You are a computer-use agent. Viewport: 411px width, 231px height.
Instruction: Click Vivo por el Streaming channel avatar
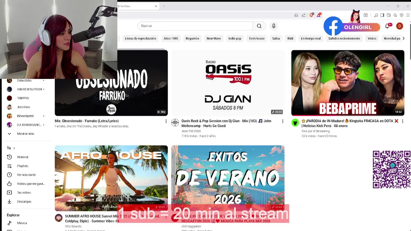coord(295,123)
